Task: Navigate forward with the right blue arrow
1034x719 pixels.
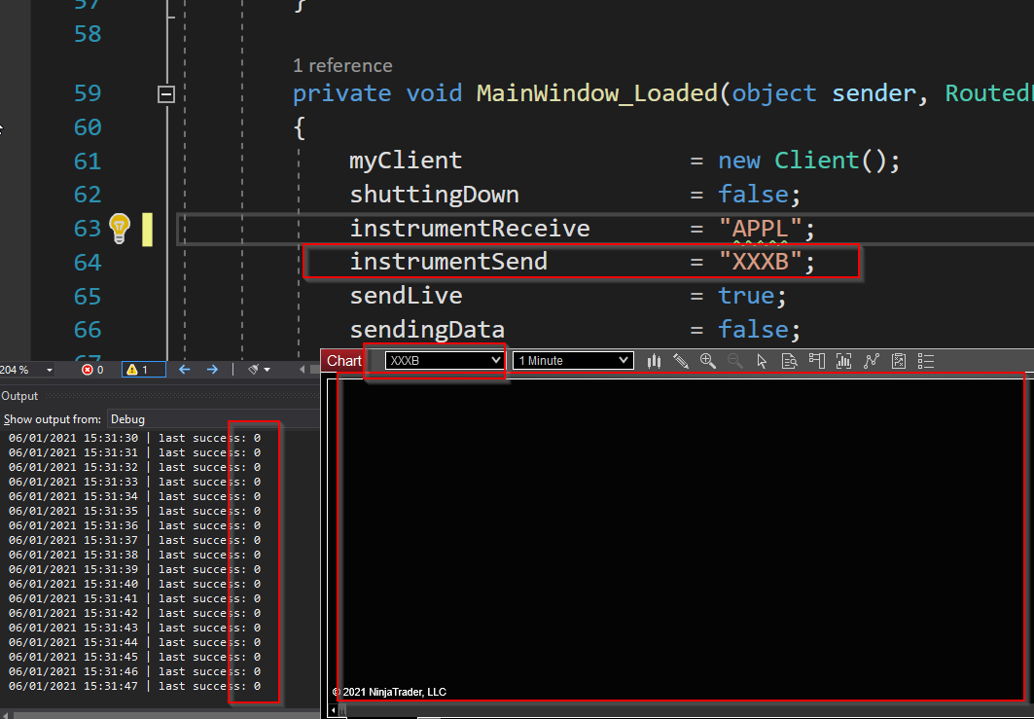Action: coord(212,370)
